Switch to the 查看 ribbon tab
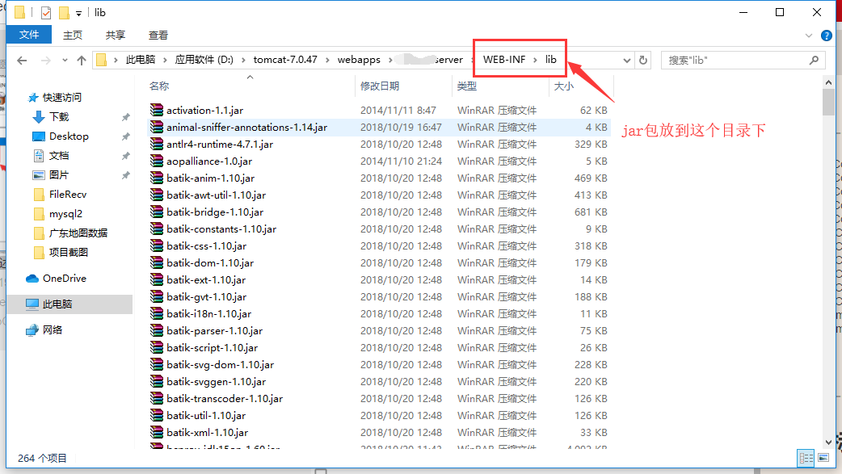 (x=158, y=35)
